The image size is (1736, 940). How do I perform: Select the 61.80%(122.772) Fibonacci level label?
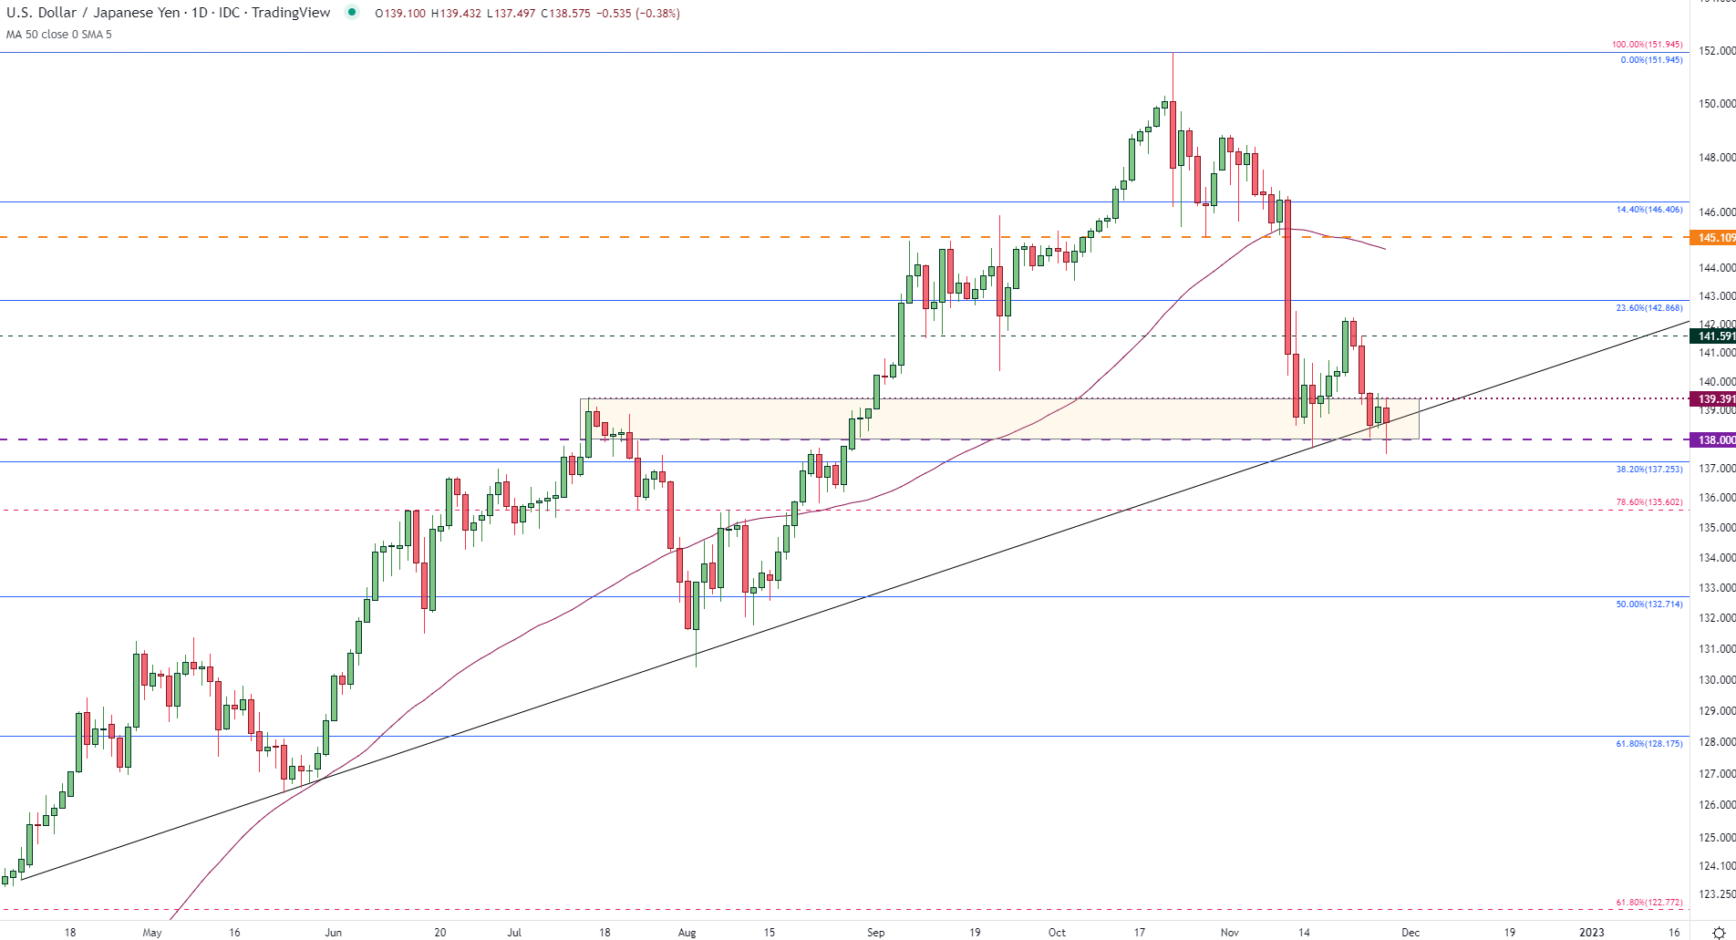[x=1649, y=903]
